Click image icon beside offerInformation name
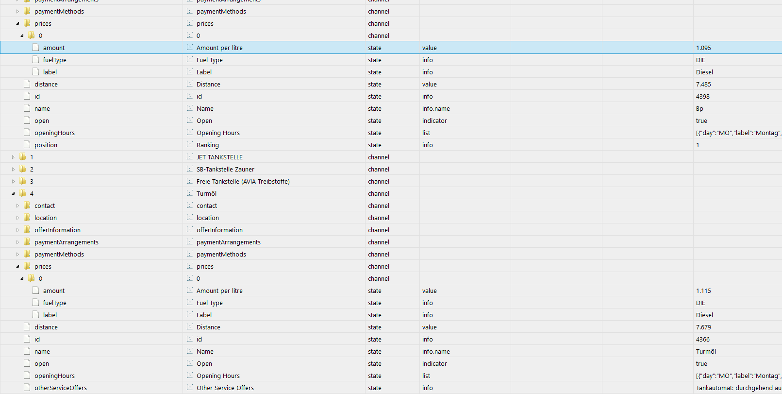The image size is (782, 394). [x=190, y=229]
